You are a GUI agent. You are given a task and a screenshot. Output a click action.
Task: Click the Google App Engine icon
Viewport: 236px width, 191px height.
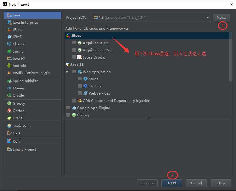[74, 108]
